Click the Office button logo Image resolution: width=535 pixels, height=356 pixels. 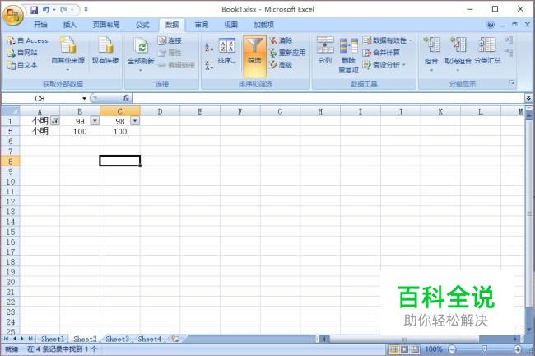point(12,15)
